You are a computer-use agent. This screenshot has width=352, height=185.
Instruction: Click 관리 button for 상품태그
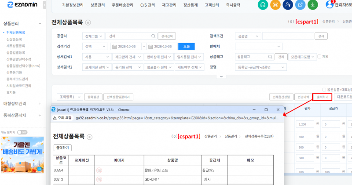point(281,57)
